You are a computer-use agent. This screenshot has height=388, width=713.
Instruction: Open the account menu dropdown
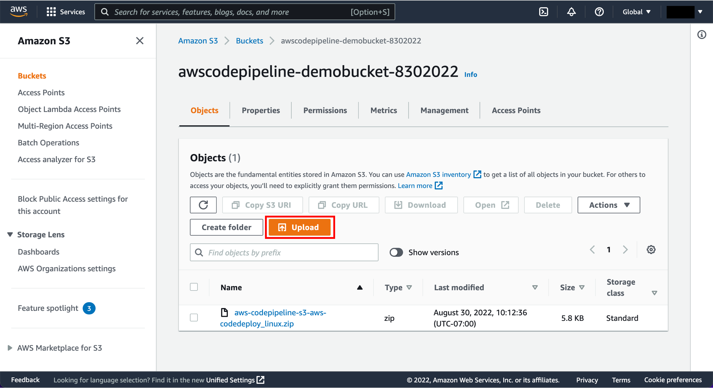[685, 12]
